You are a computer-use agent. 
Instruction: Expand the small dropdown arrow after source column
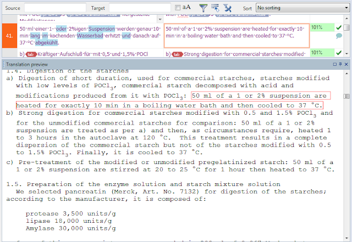160,19
